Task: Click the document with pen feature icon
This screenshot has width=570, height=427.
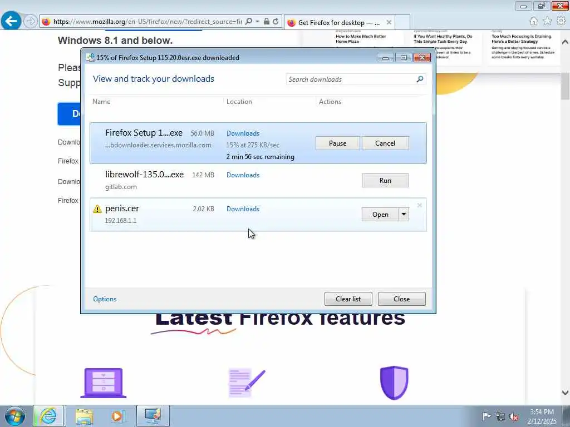Action: [x=247, y=383]
